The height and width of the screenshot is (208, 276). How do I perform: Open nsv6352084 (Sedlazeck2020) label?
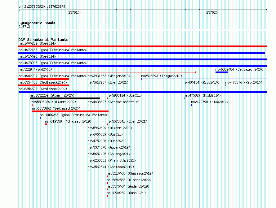[x=239, y=69]
